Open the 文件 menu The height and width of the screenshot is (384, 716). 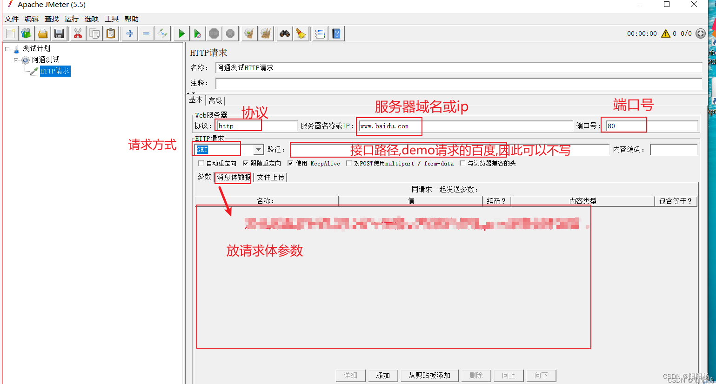click(x=12, y=19)
